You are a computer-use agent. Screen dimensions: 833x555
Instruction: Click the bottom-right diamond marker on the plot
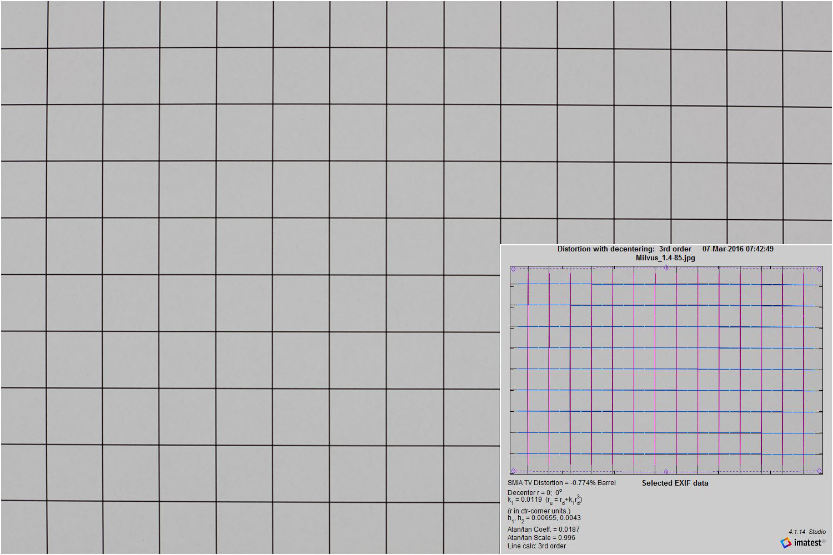[x=819, y=471]
